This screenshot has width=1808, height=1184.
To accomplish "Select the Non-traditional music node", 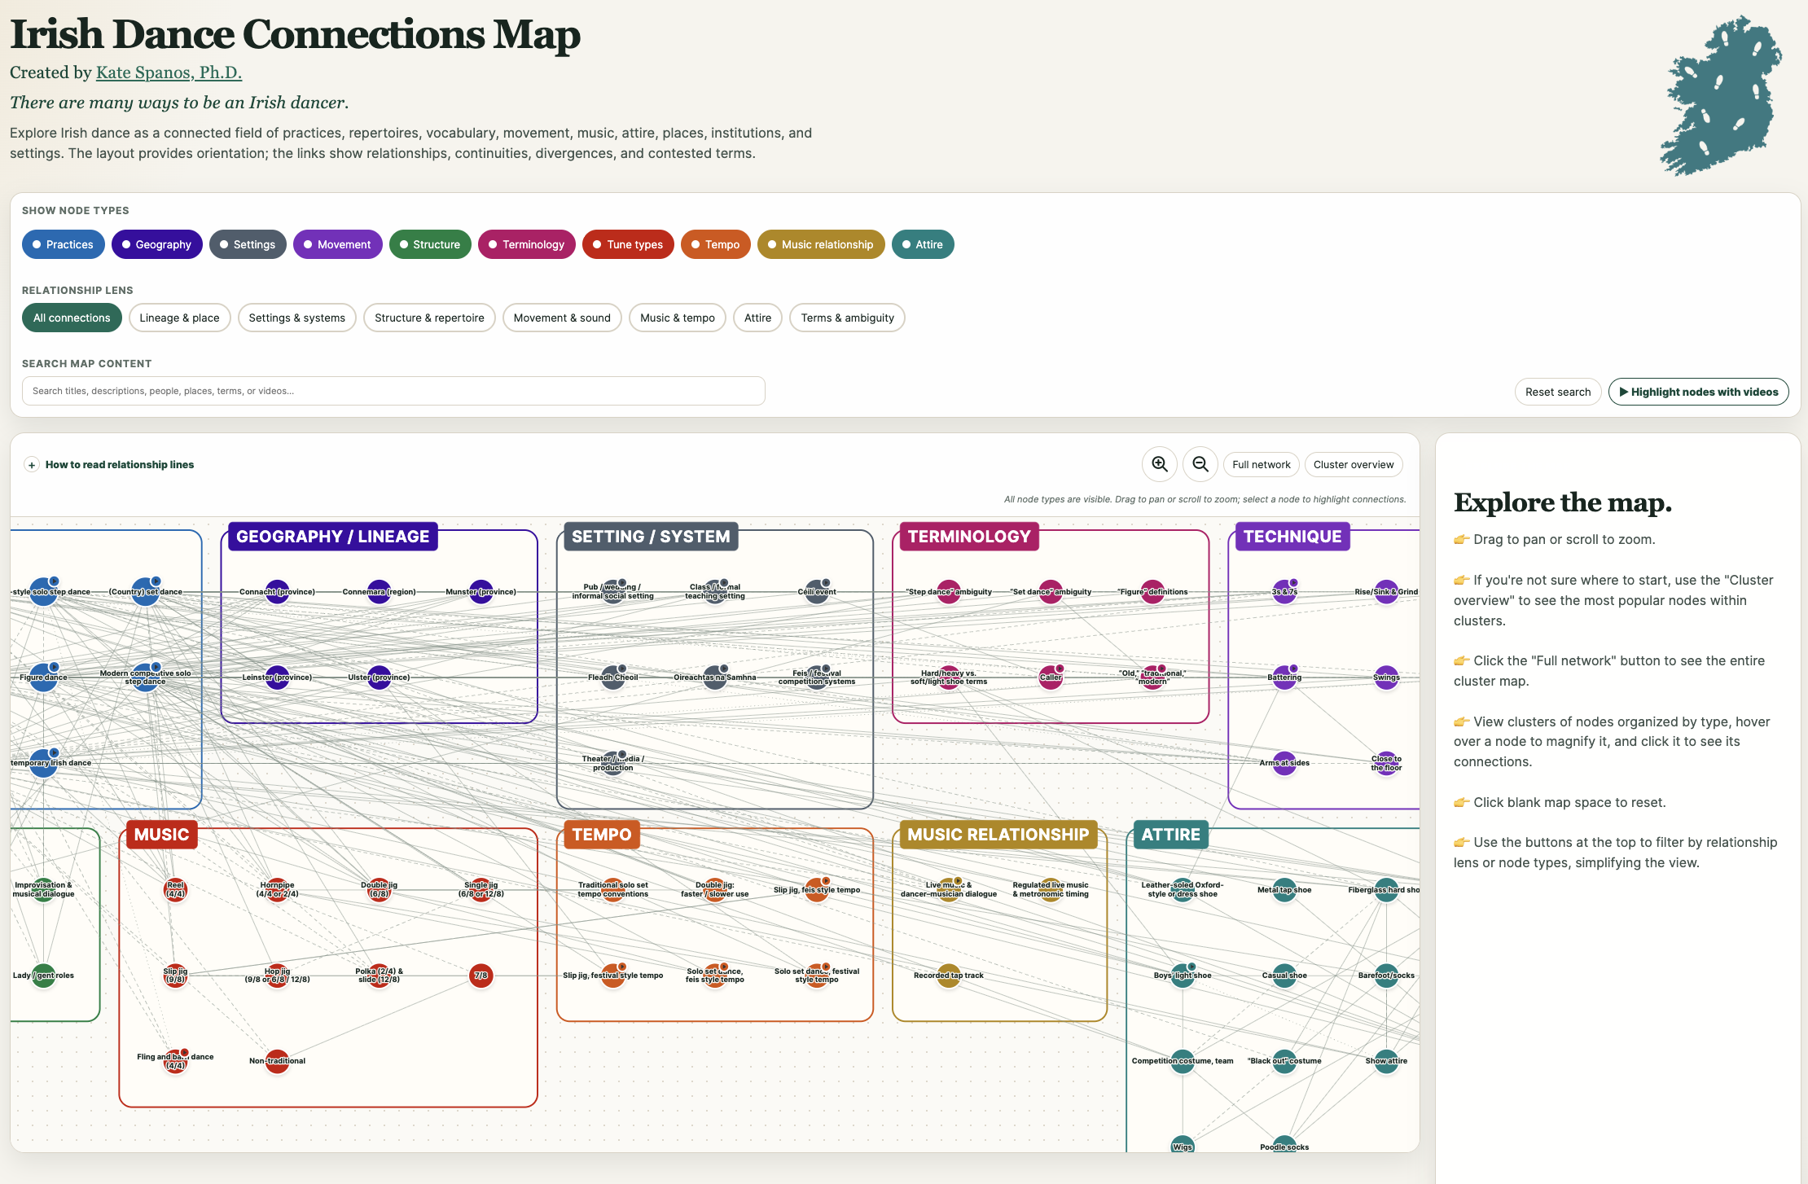I will [278, 1061].
